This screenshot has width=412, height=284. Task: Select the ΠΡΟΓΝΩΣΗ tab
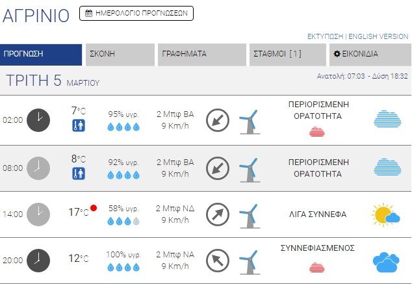(x=41, y=55)
